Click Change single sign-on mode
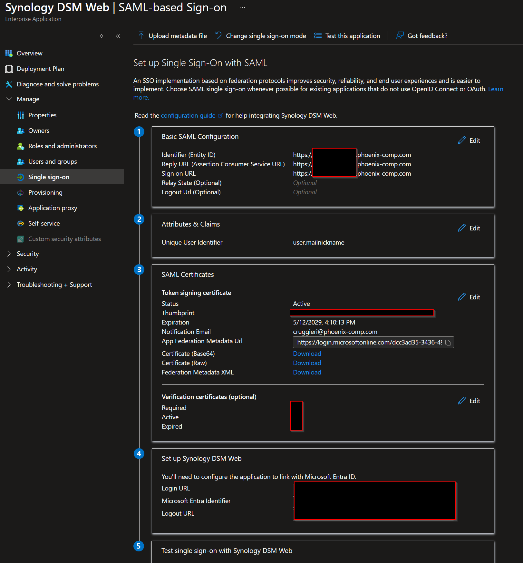 pyautogui.click(x=266, y=36)
